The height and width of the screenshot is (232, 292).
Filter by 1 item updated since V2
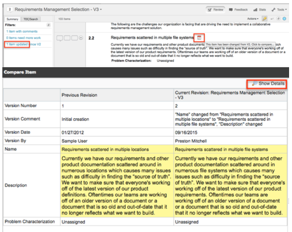click(x=23, y=44)
